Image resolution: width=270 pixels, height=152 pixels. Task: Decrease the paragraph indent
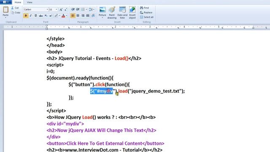73,9
